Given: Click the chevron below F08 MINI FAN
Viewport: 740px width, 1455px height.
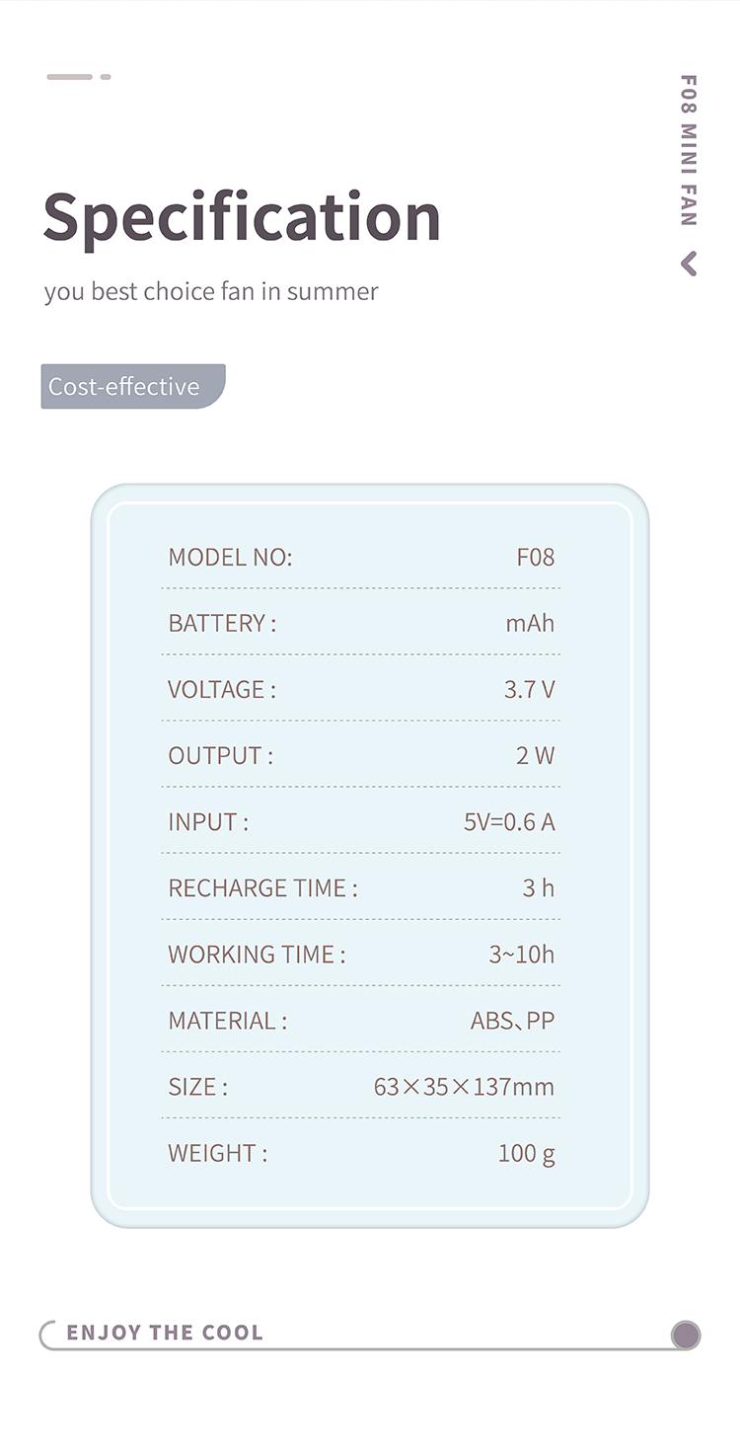Looking at the screenshot, I should click(689, 264).
